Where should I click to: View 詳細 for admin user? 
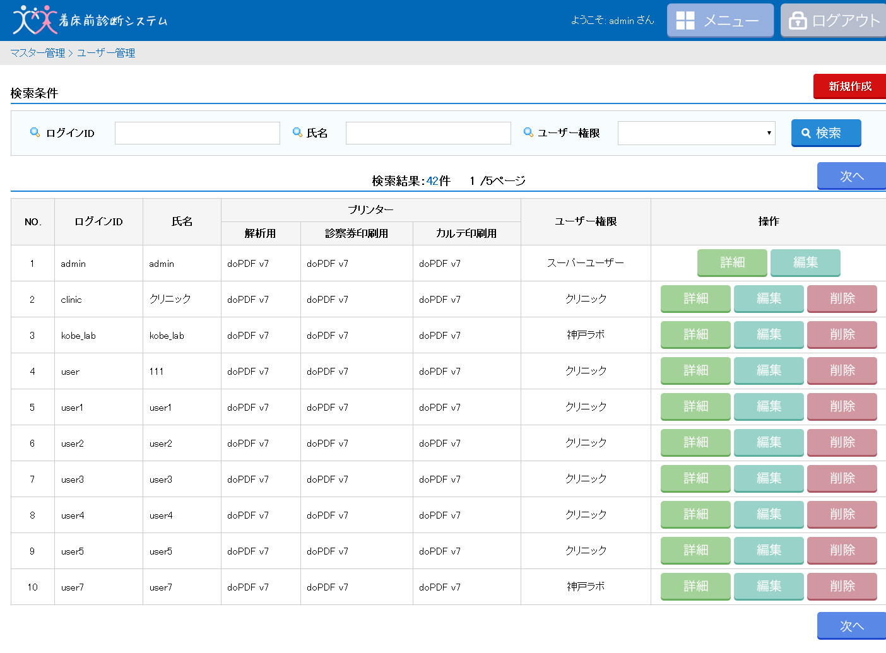click(x=732, y=262)
